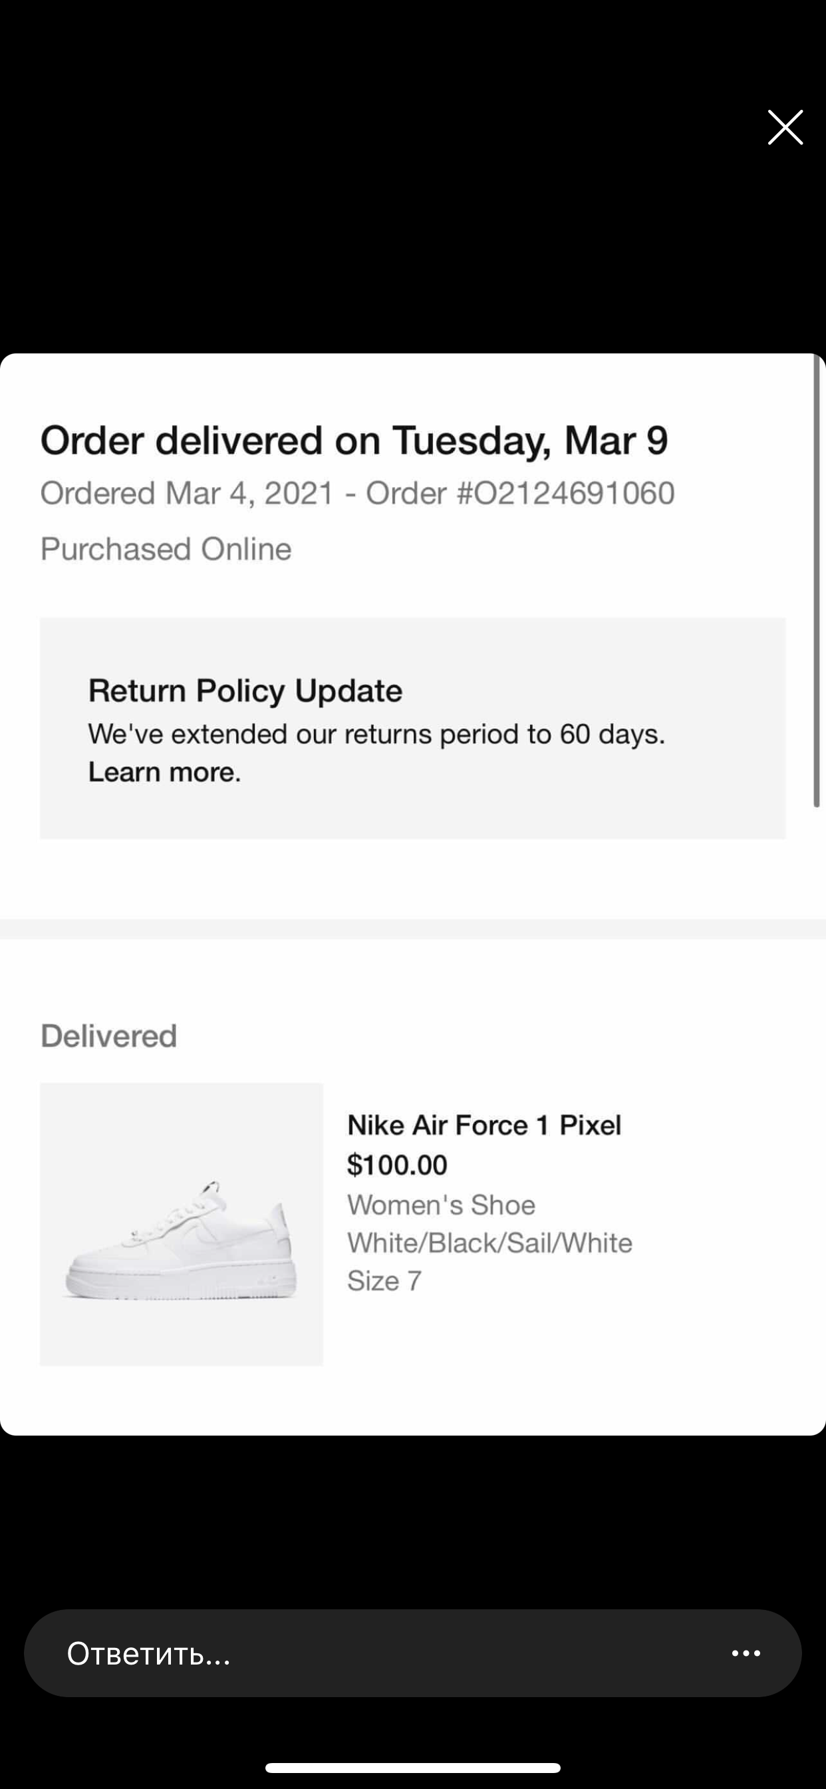826x1789 pixels.
Task: Click the returns period 60 days message
Action: [376, 734]
